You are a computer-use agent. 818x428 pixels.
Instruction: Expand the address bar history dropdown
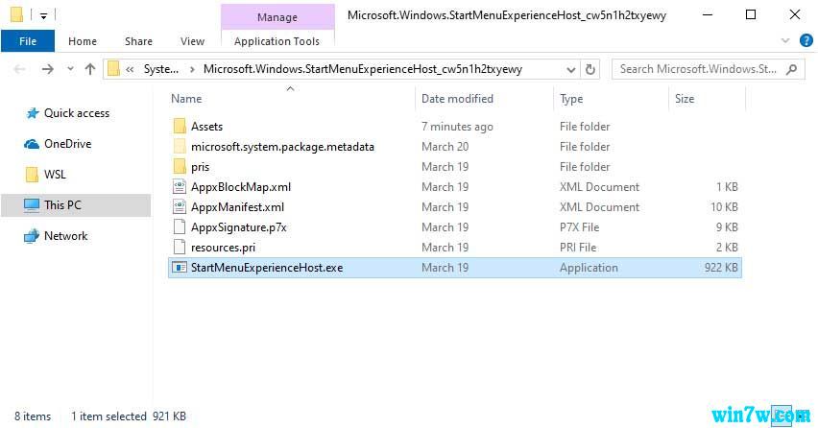[569, 69]
